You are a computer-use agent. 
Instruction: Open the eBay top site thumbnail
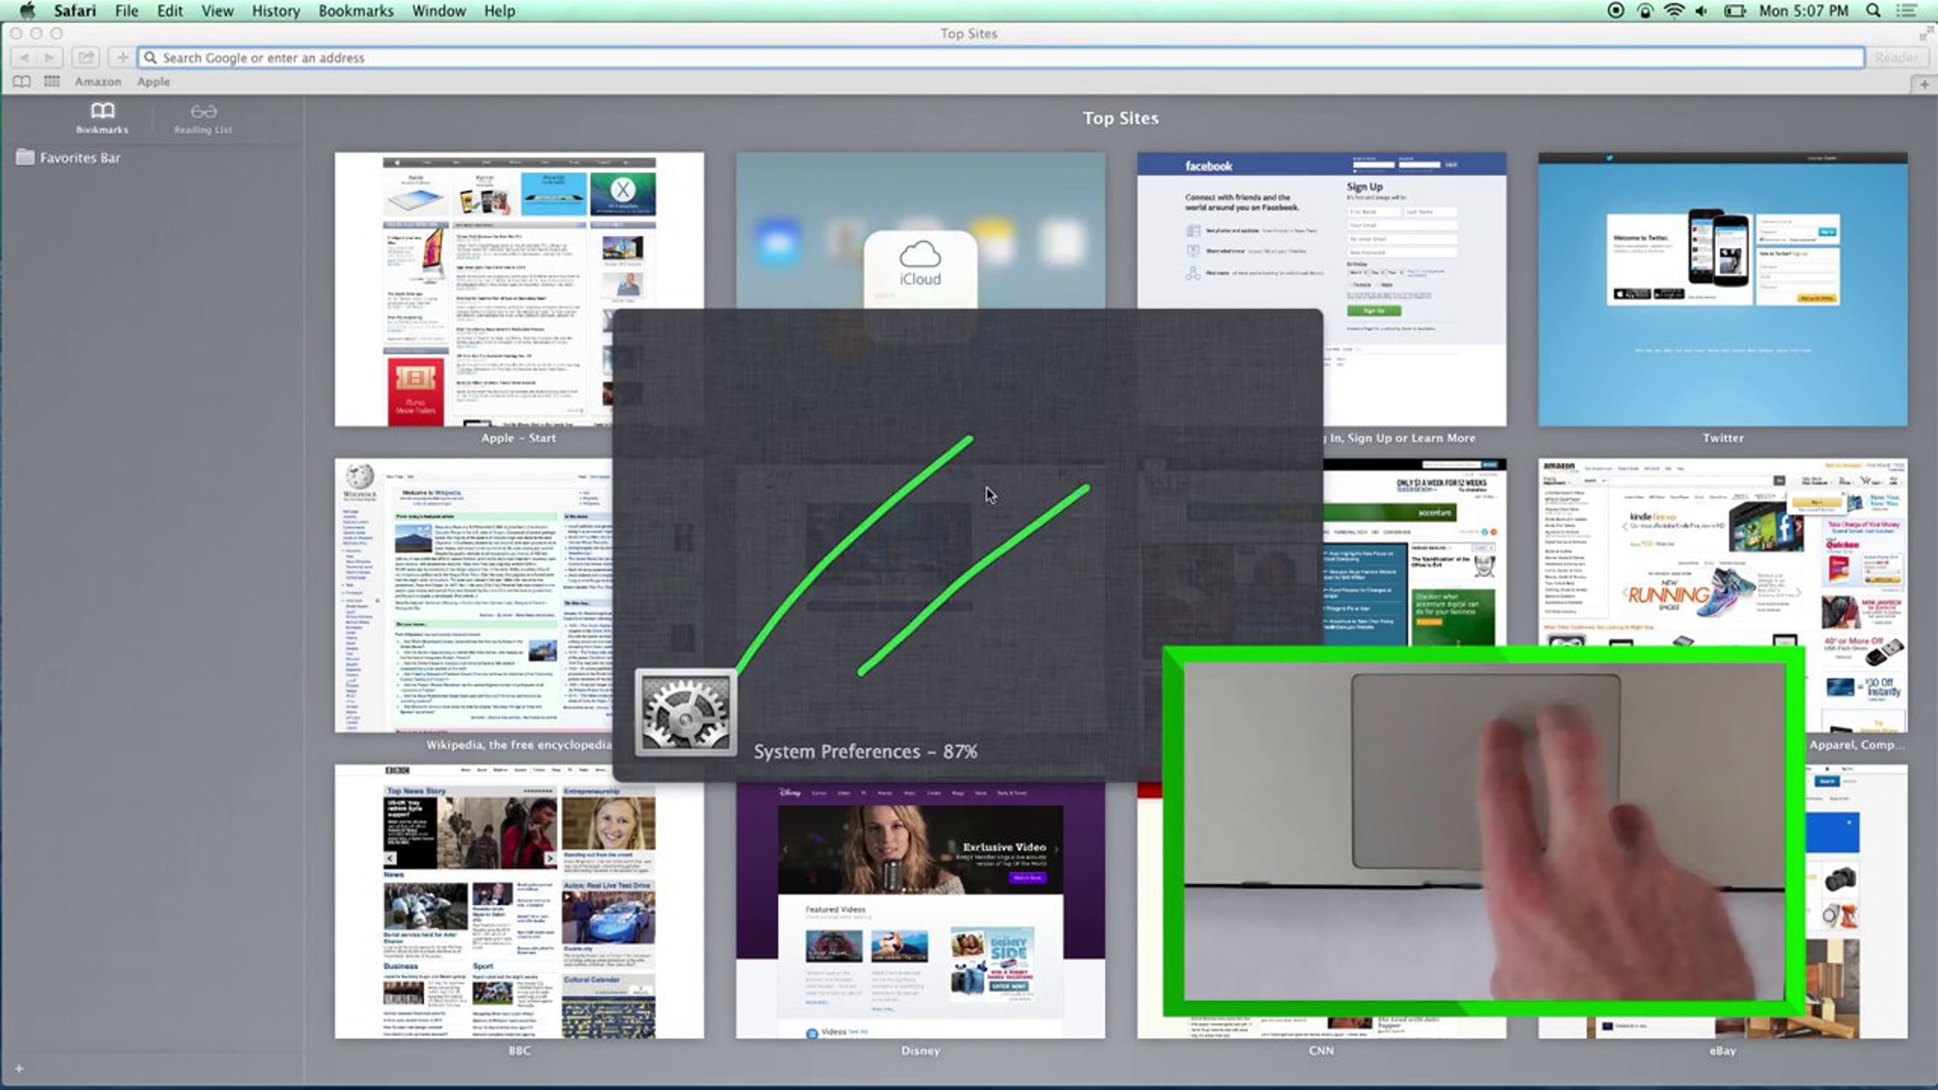point(1856,902)
